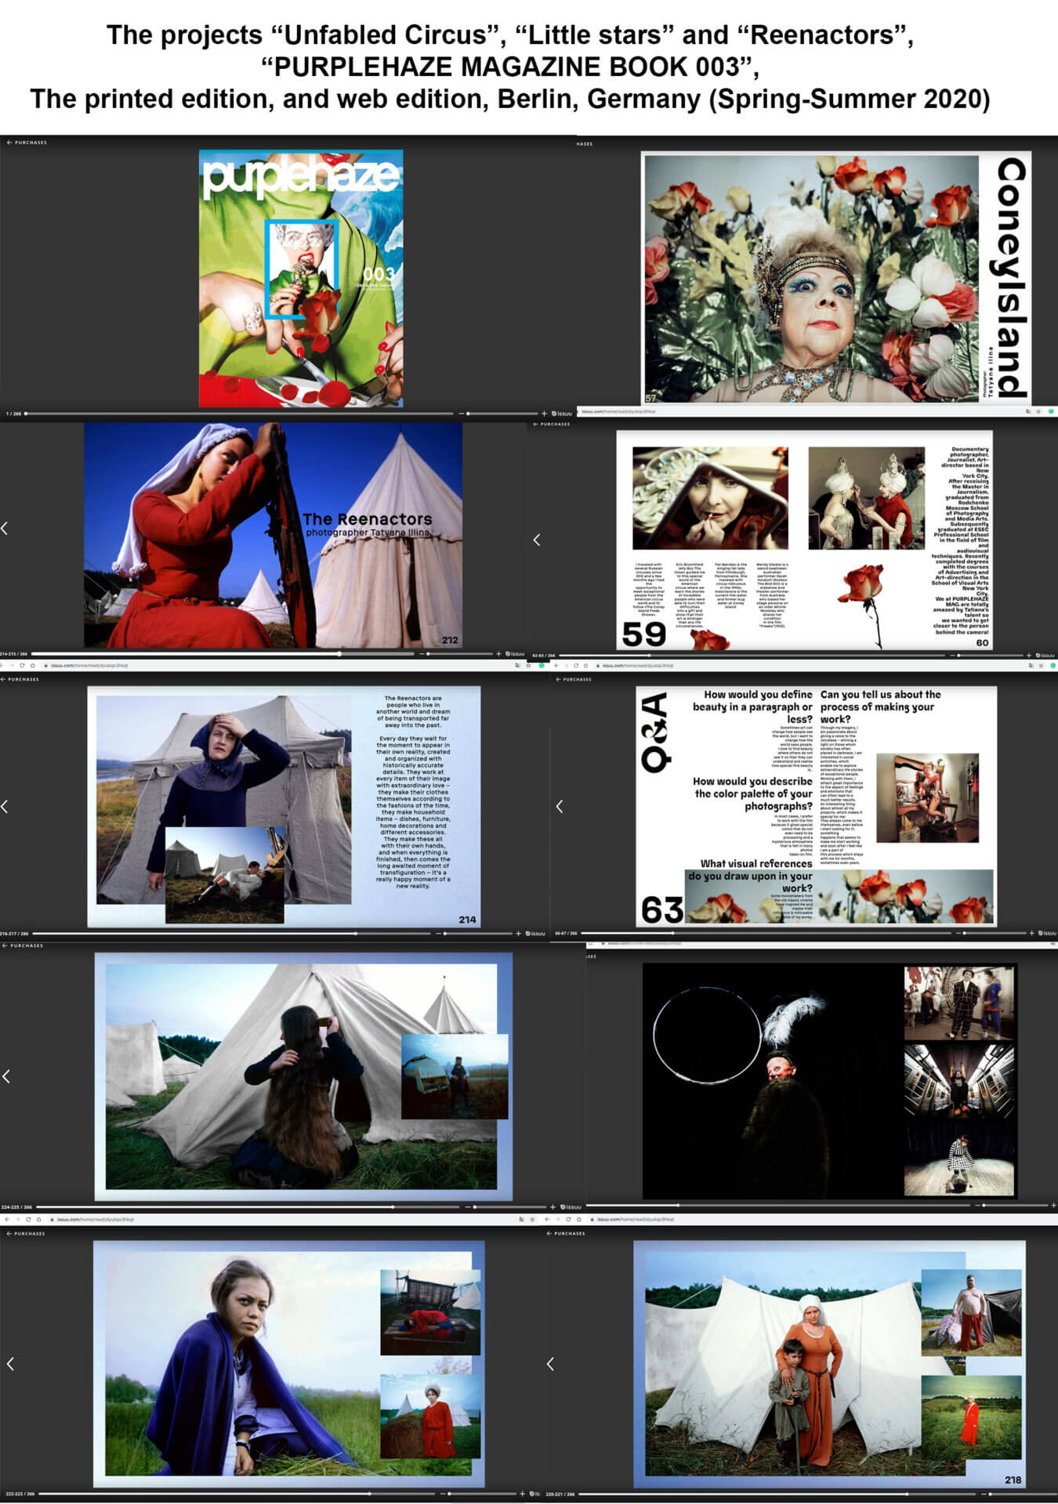Click browser back arrow above blue-cloak girl spread
The width and height of the screenshot is (1058, 1504).
[7, 1219]
